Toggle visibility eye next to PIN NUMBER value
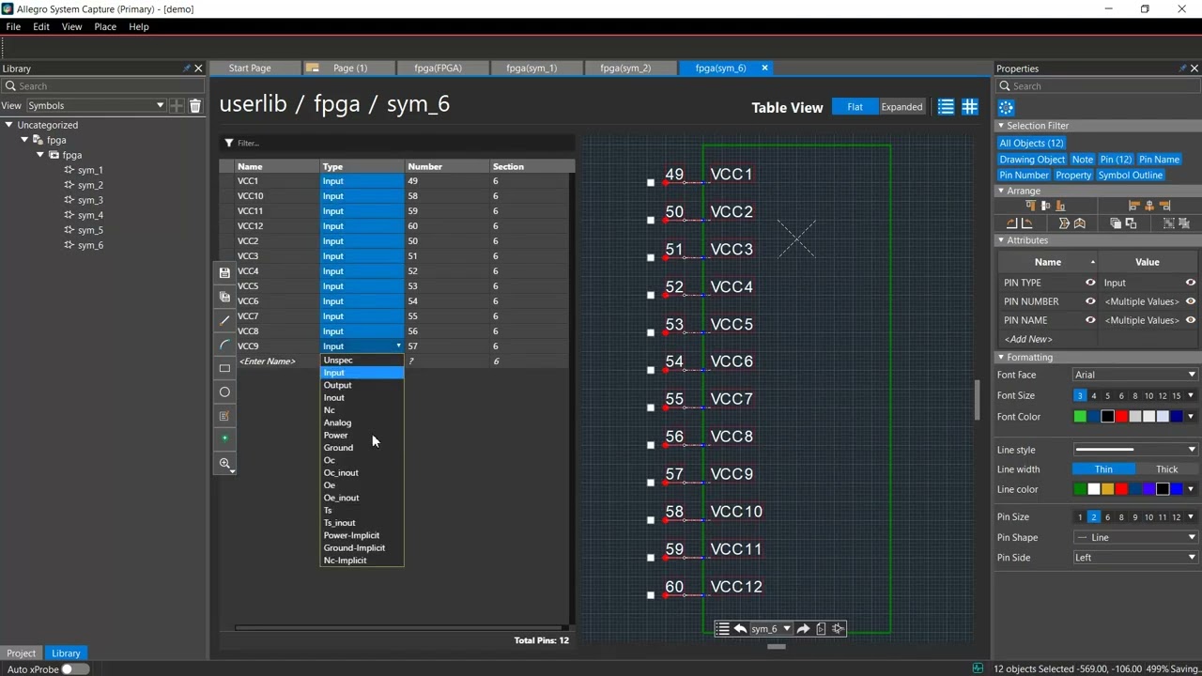Image resolution: width=1202 pixels, height=676 pixels. 1191,301
